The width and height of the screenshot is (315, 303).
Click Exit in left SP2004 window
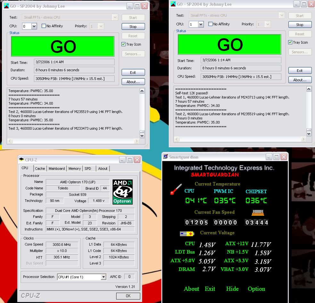tap(133, 73)
